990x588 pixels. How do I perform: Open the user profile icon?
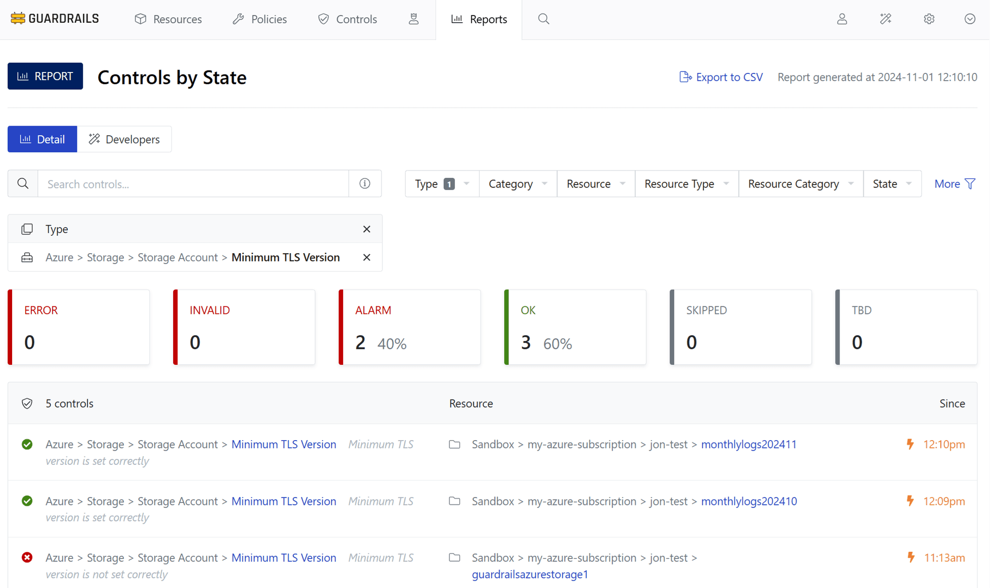(842, 19)
